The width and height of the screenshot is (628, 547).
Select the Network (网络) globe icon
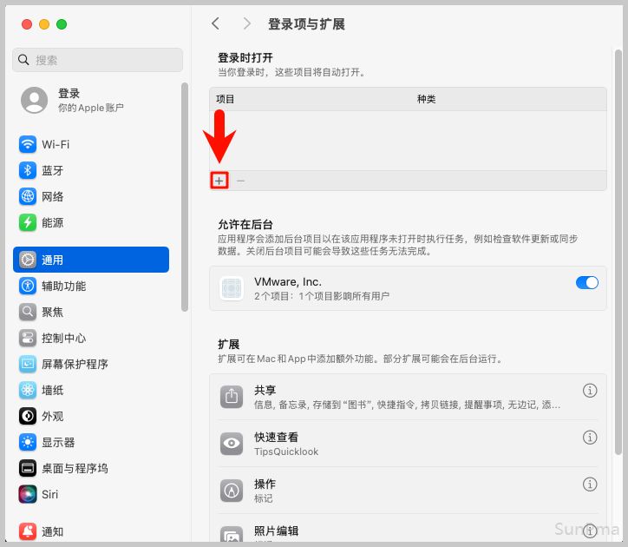point(28,196)
